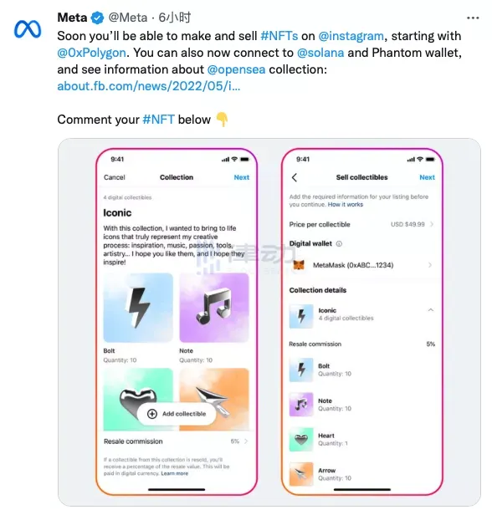Viewport: 492px width, 515px height.
Task: Click the How it works link
Action: (x=346, y=205)
